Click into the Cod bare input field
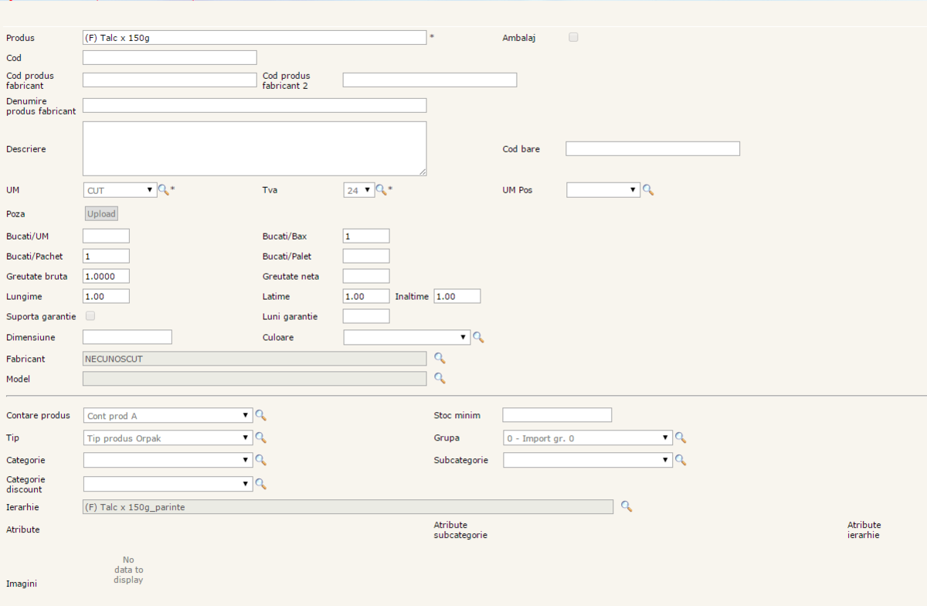Viewport: 927px width, 606px height. coord(652,148)
